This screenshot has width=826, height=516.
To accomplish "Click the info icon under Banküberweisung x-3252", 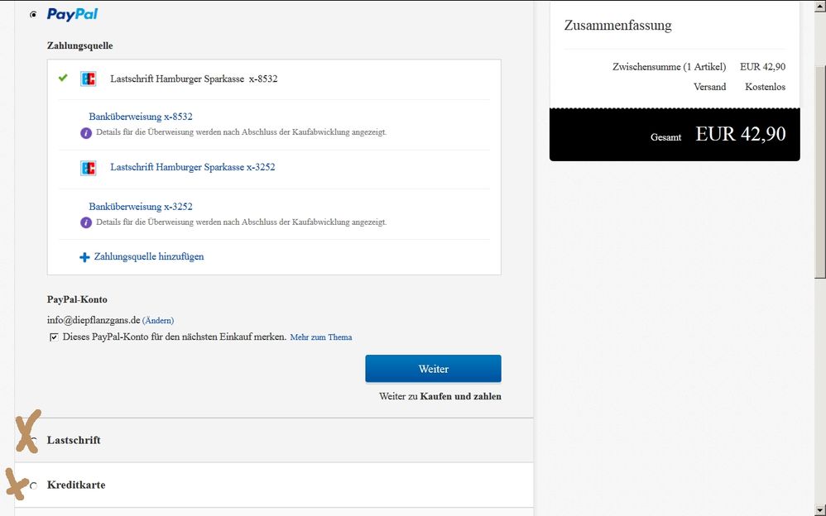I will pyautogui.click(x=85, y=222).
